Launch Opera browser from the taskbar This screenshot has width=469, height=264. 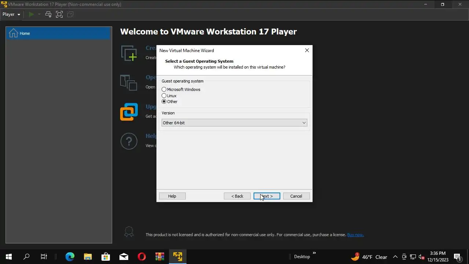click(142, 257)
